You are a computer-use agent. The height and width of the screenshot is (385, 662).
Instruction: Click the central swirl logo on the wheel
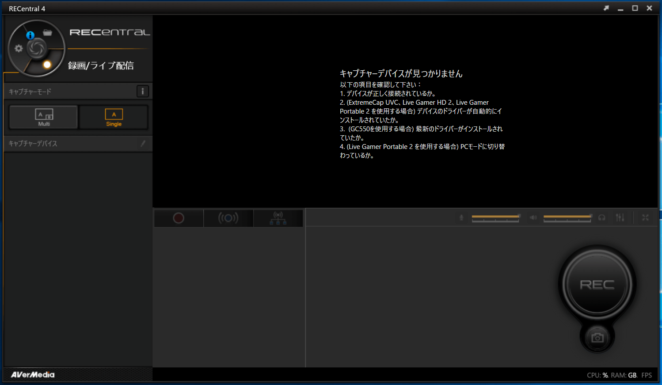37,48
